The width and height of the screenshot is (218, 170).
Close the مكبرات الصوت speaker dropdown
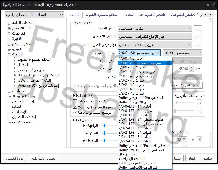[x=139, y=53]
